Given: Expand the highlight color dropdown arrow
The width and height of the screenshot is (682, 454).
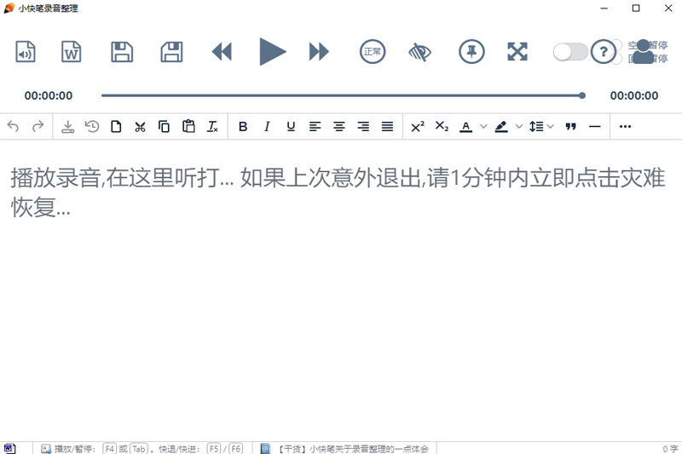Looking at the screenshot, I should coord(519,126).
